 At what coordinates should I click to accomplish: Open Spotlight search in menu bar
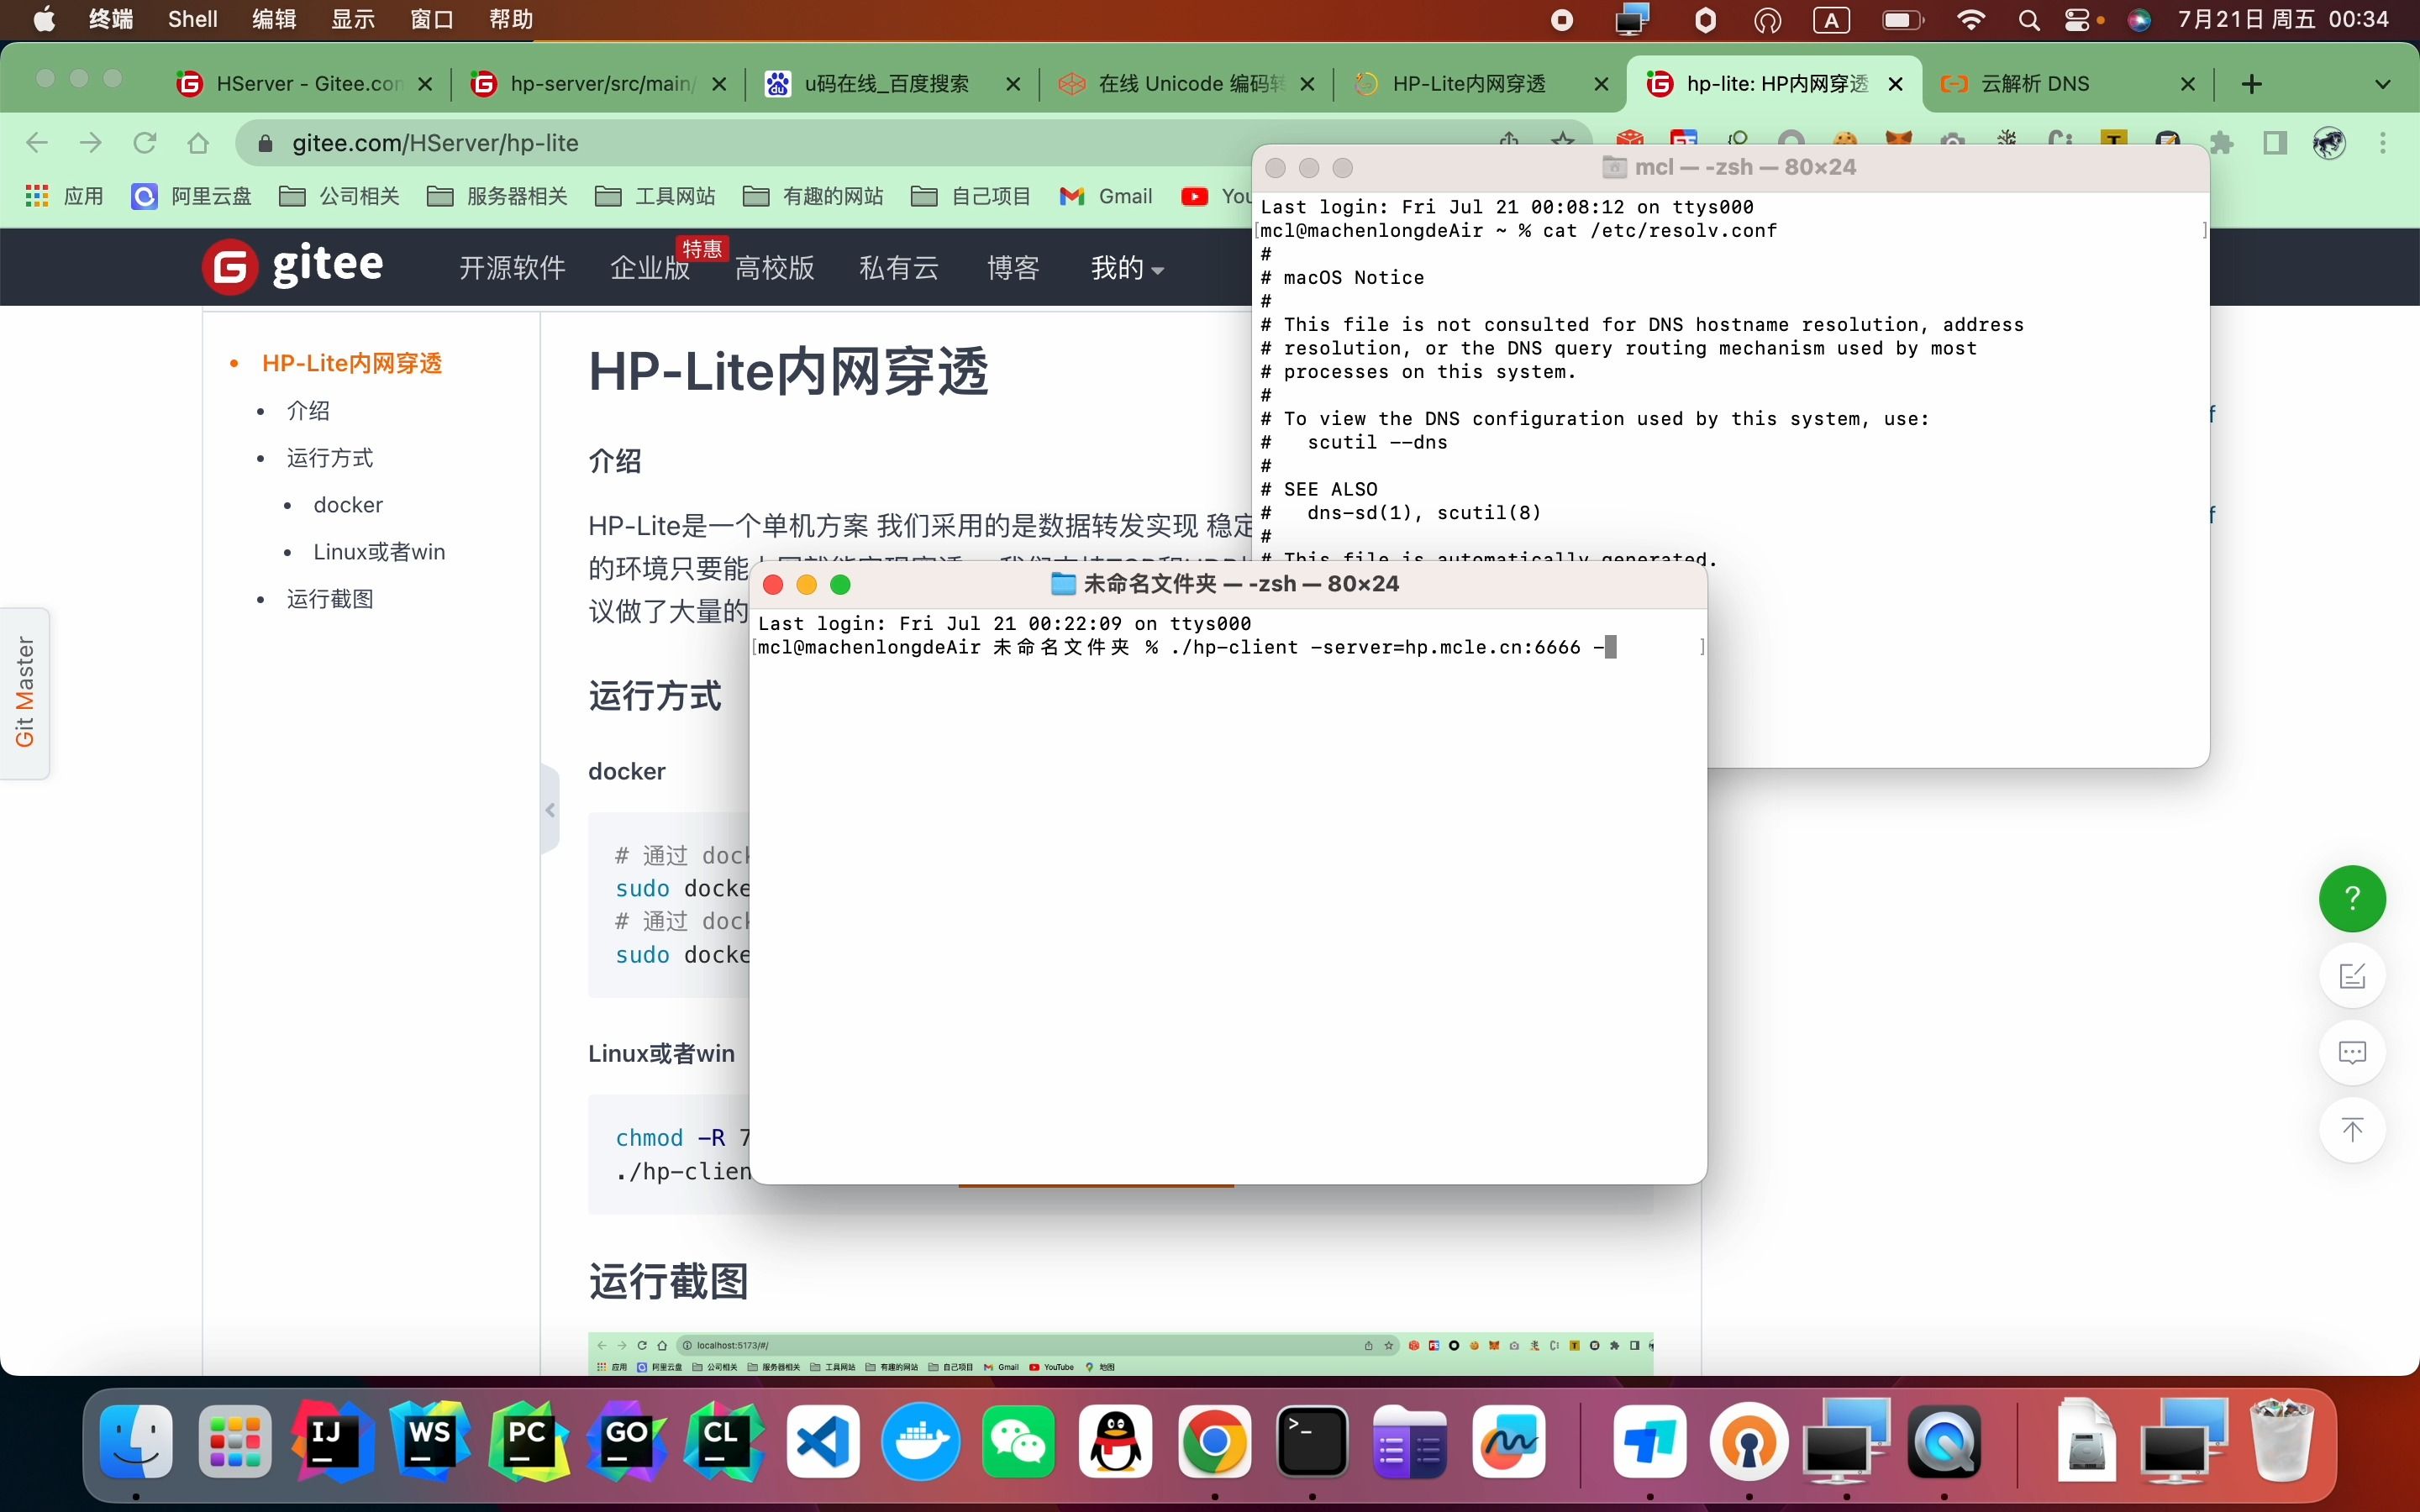(x=2028, y=20)
